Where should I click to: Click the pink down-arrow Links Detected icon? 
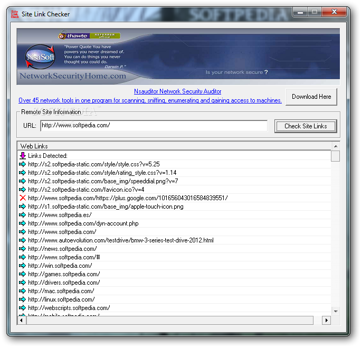tap(23, 155)
